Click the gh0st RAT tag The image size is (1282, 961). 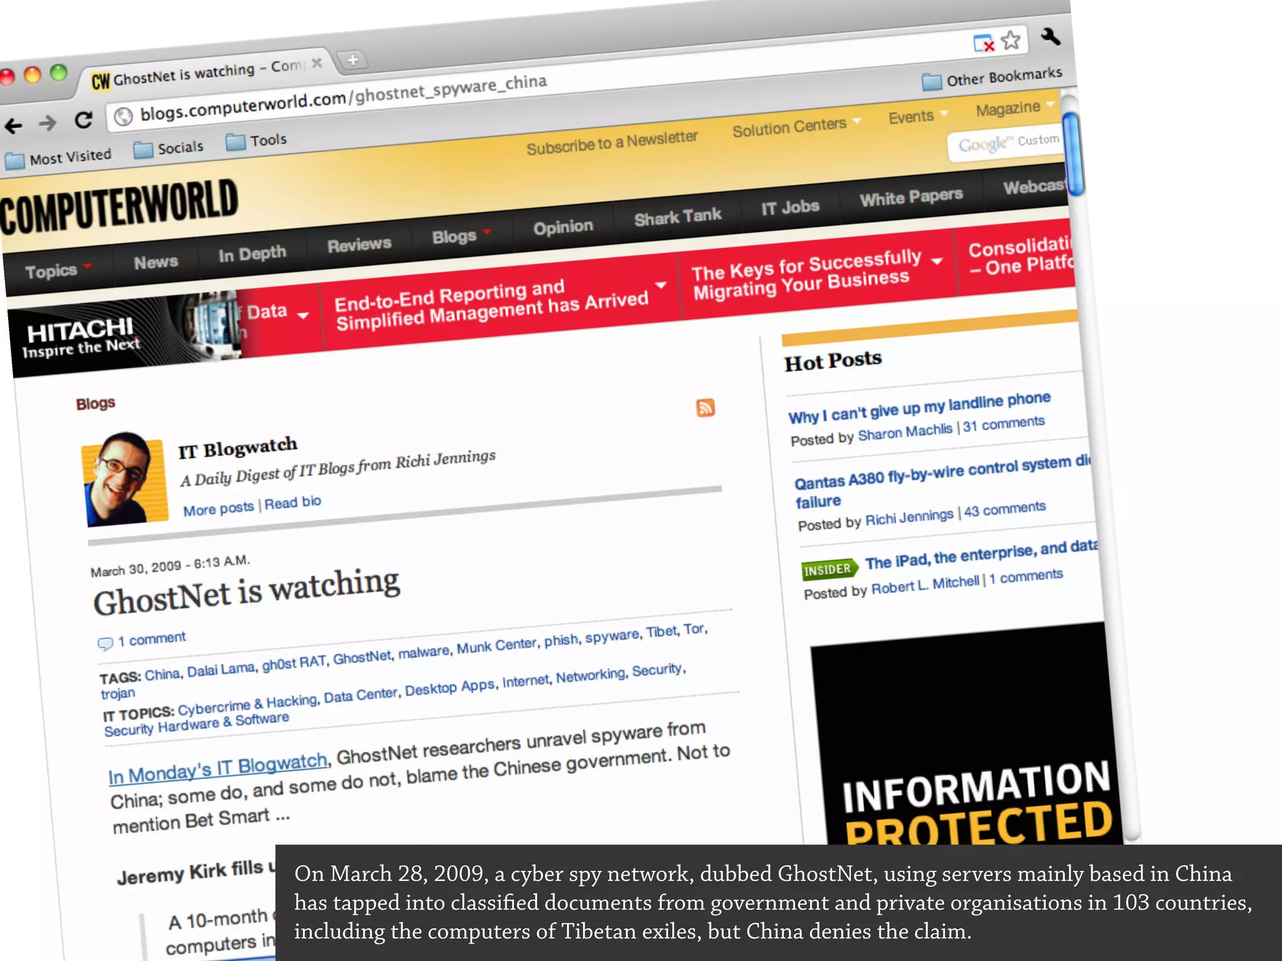294,663
